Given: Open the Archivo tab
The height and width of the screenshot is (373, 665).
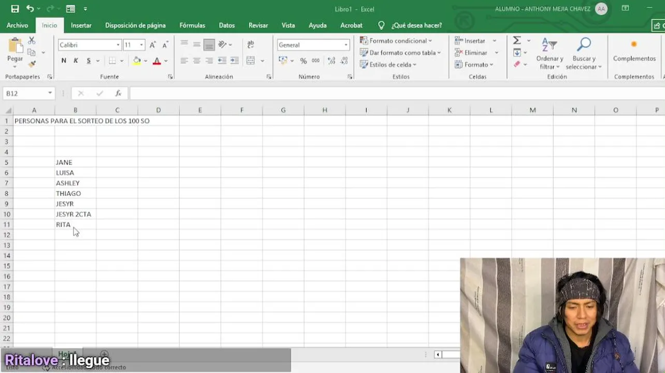Looking at the screenshot, I should [17, 25].
